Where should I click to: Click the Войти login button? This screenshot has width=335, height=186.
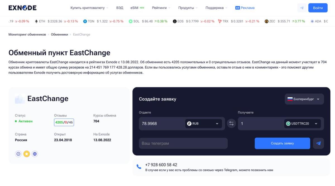pos(318,8)
